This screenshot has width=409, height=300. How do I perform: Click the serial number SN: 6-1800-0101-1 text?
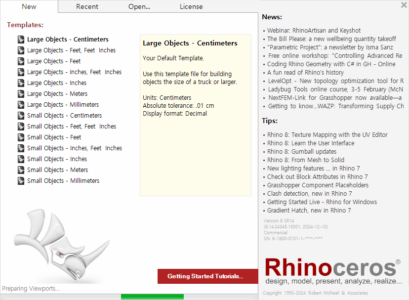tap(293, 238)
